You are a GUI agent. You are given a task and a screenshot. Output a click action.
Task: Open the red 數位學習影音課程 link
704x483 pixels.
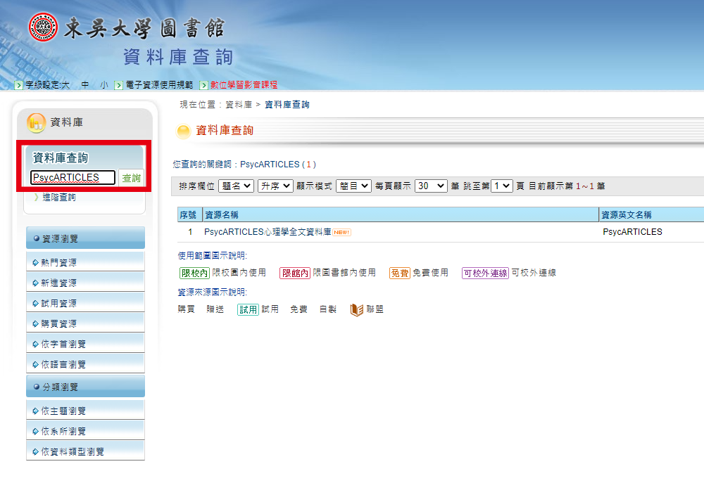(244, 85)
